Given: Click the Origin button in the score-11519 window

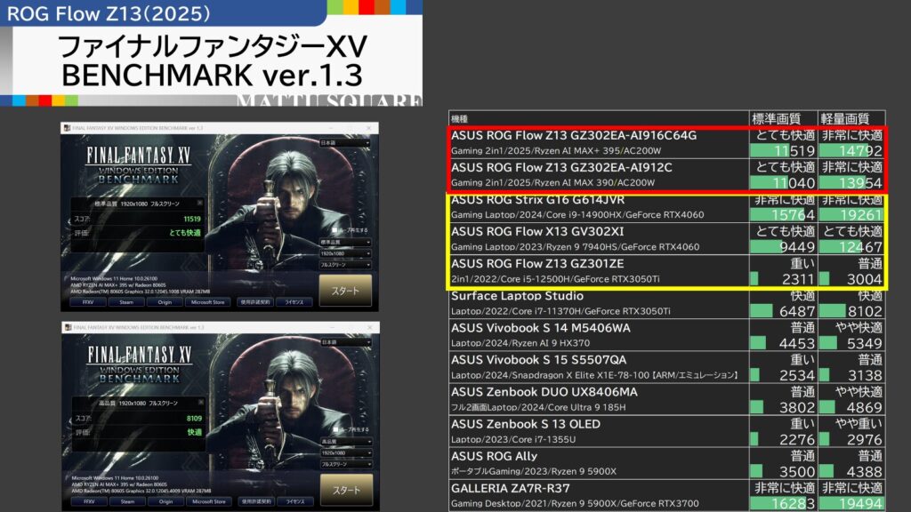Looking at the screenshot, I should 165,302.
